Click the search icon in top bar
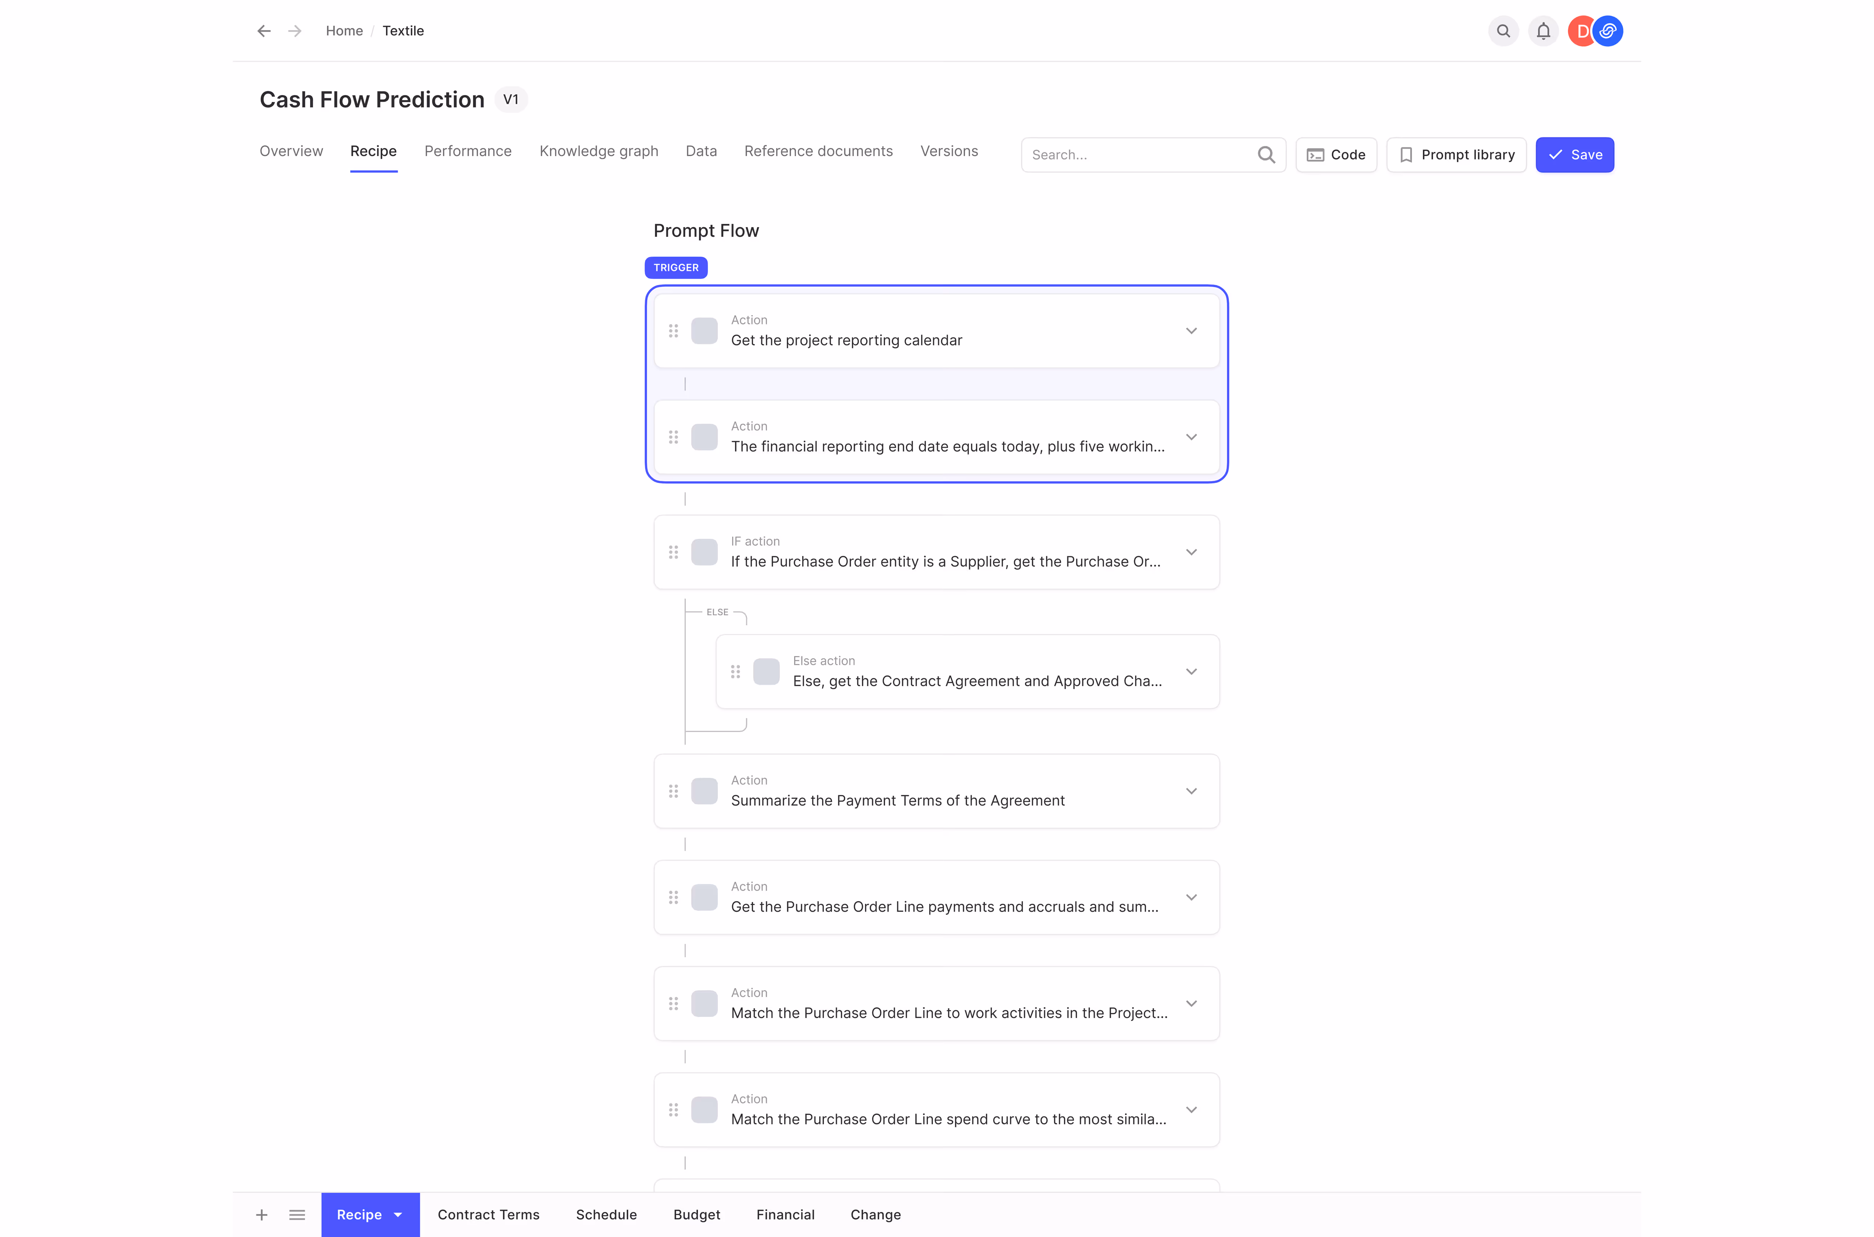This screenshot has width=1874, height=1237. tap(1502, 31)
